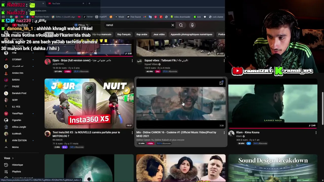The image size is (324, 182).
Task: Open the kick bookmark
Action: coord(197,17)
